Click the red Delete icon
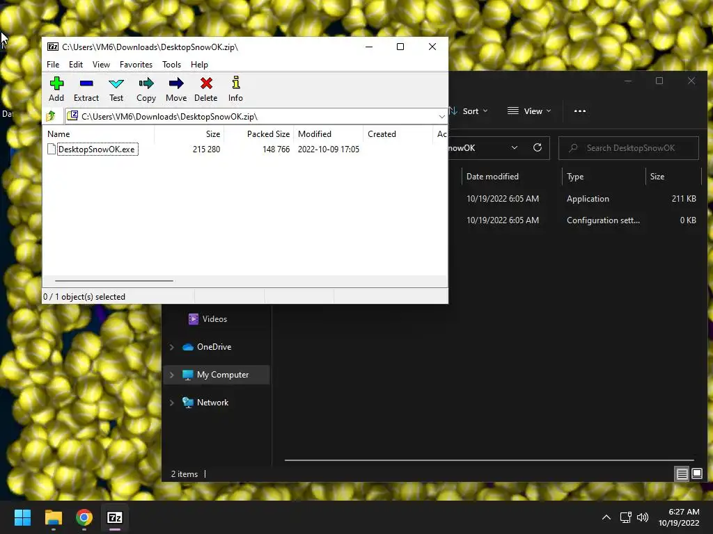713x534 pixels. (206, 90)
